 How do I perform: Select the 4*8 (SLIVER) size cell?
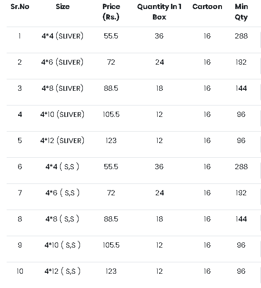tap(62, 88)
